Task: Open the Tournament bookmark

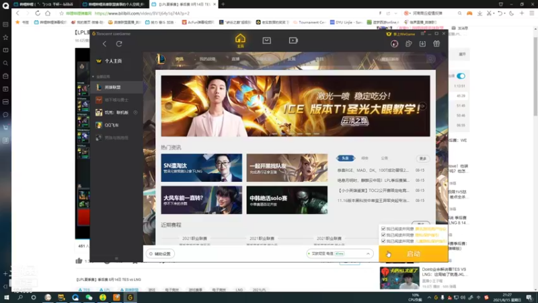Action: tap(309, 22)
